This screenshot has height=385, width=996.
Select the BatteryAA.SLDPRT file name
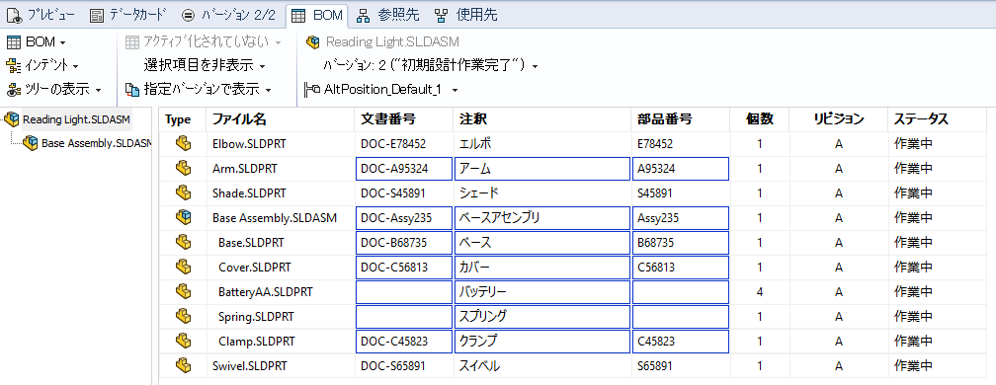pyautogui.click(x=266, y=292)
